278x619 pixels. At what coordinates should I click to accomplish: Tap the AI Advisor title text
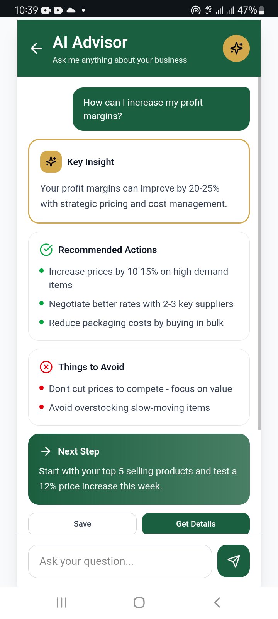pyautogui.click(x=90, y=43)
